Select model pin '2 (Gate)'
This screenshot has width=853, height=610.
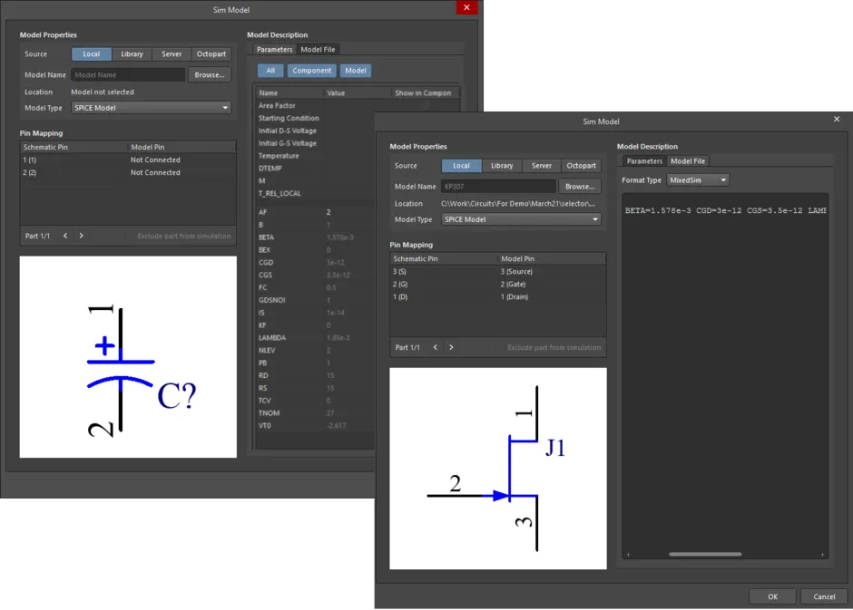pyautogui.click(x=513, y=284)
